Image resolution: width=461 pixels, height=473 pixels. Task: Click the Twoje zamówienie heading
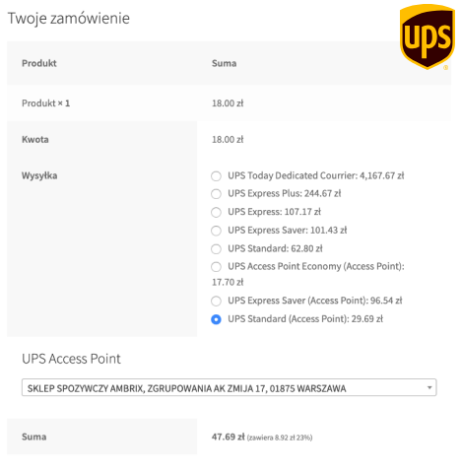coord(69,18)
